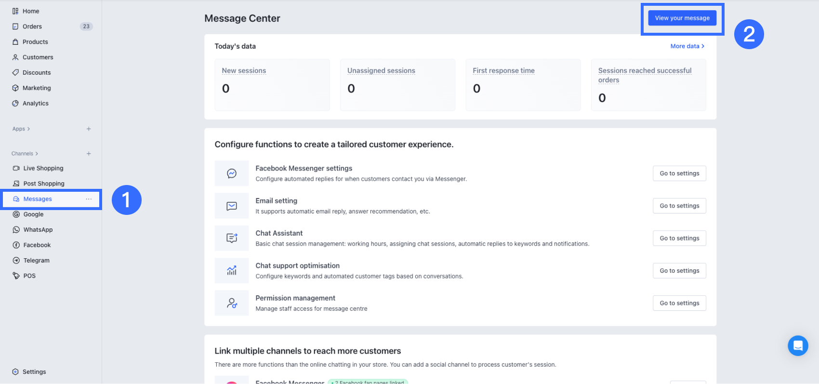Click the Chat Assistant icon
Image resolution: width=819 pixels, height=384 pixels.
coord(232,238)
